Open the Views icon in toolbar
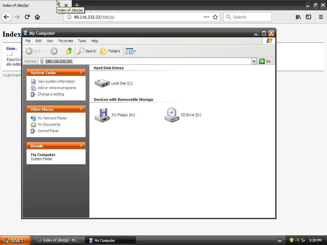Screen dimensions: 327x245 (129, 51)
